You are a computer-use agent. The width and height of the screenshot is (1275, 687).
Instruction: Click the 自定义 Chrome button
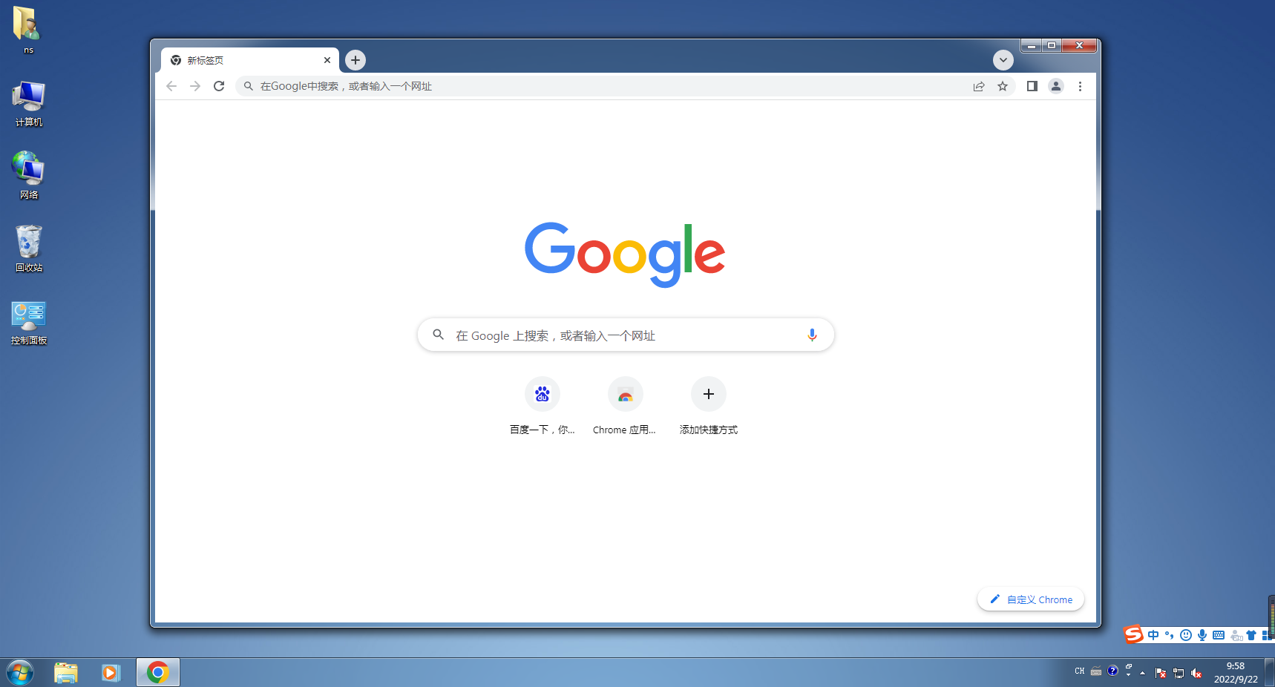tap(1031, 599)
